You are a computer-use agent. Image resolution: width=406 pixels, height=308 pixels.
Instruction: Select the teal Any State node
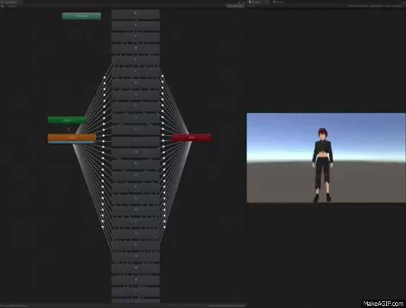(81, 16)
